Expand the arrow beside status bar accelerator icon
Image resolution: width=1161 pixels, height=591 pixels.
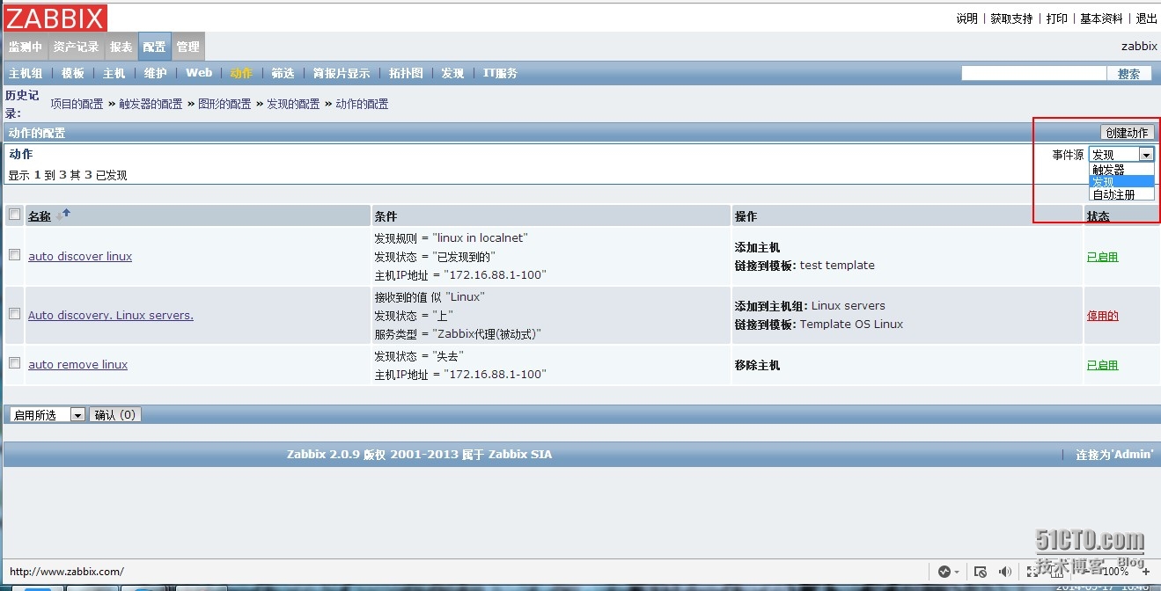(x=958, y=572)
